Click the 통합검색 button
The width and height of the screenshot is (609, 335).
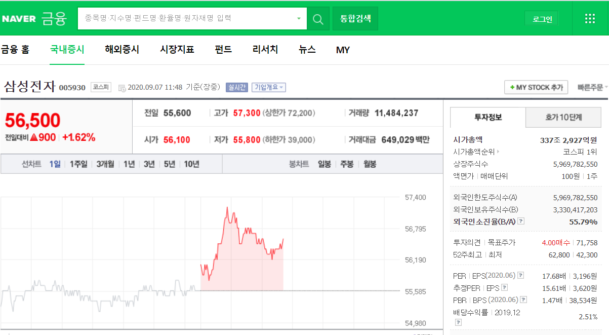click(355, 19)
